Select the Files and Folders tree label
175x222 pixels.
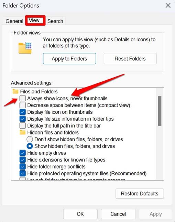tap(39, 91)
